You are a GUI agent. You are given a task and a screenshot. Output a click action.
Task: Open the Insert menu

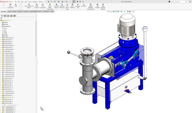[x=26, y=2]
